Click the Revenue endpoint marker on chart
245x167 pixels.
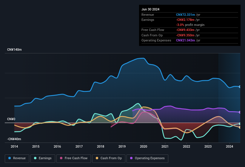(x=240, y=87)
